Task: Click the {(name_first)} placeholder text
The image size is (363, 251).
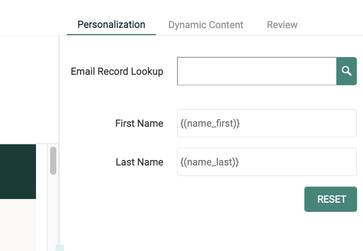Action: (x=210, y=124)
